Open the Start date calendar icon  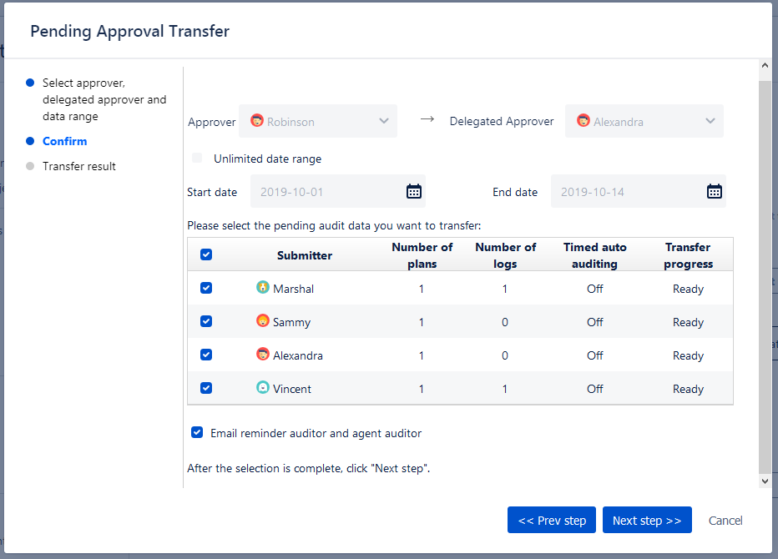point(414,191)
